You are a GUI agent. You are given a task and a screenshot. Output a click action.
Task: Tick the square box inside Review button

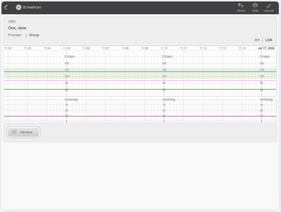point(14,132)
